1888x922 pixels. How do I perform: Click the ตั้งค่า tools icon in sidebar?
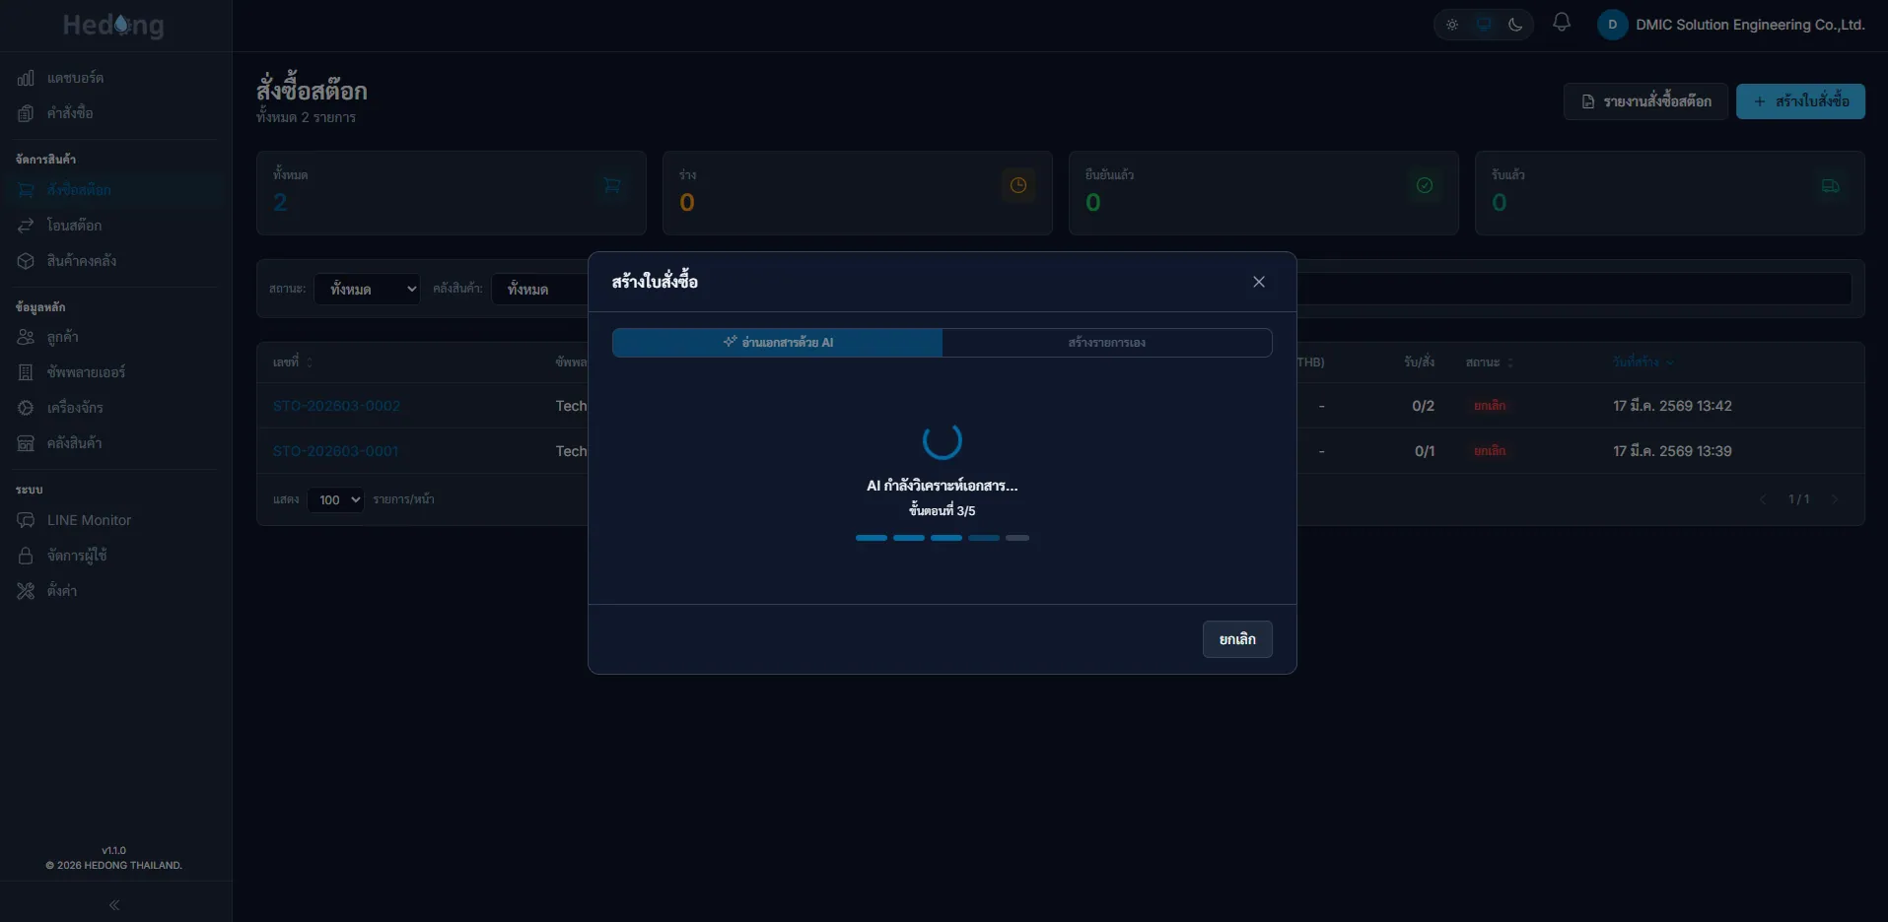click(x=26, y=591)
